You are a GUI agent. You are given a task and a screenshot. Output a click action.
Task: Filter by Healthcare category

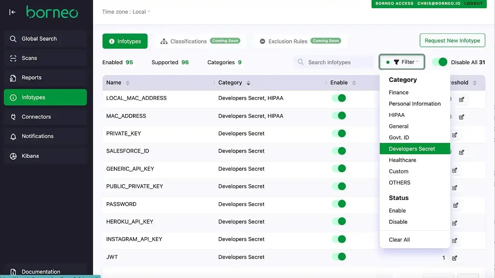(x=415, y=160)
